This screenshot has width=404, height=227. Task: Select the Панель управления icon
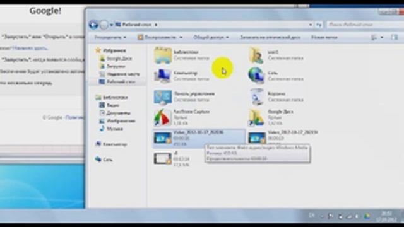[163, 96]
